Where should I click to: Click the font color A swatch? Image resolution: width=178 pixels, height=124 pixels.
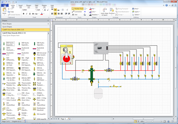pos(42,14)
